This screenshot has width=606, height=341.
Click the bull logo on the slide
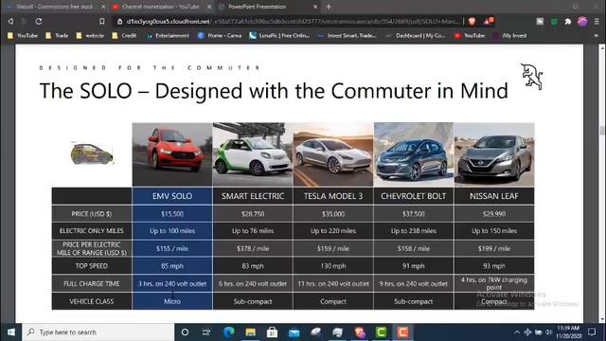click(x=532, y=77)
